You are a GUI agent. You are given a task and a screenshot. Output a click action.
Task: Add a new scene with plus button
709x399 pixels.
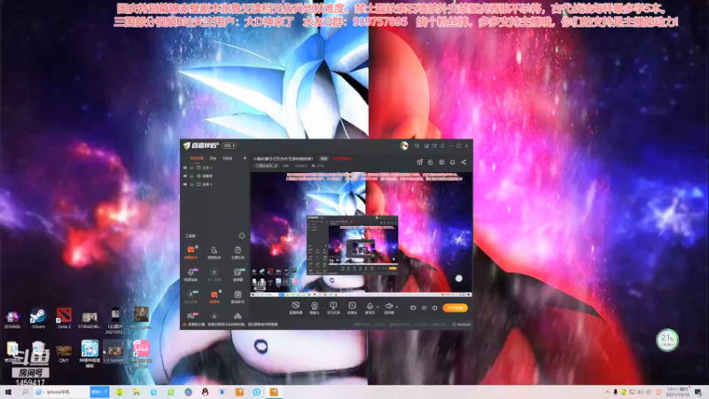click(x=245, y=159)
